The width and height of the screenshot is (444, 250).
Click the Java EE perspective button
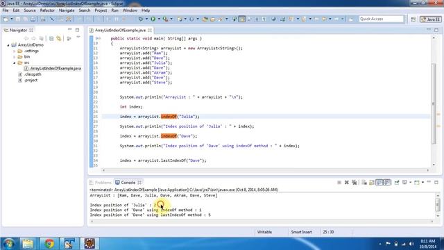[430, 19]
